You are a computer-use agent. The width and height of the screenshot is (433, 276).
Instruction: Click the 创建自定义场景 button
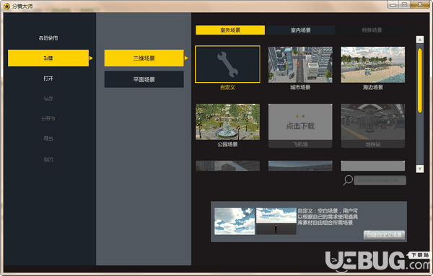[x=384, y=235]
